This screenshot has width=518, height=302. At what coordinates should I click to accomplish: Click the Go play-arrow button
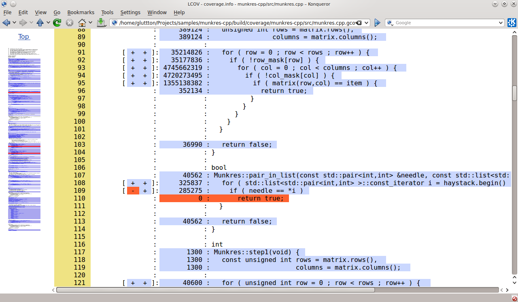click(377, 23)
